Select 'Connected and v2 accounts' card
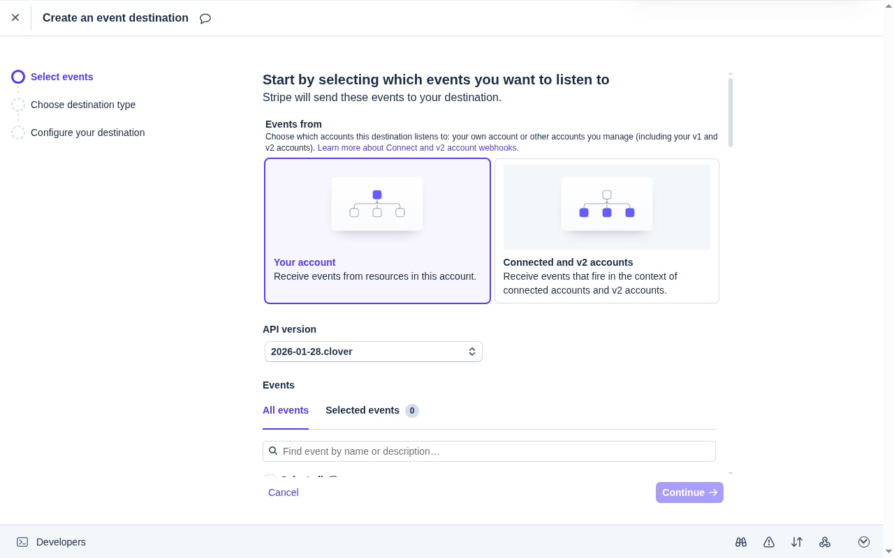Screen dimensions: 894x558 (x=606, y=231)
